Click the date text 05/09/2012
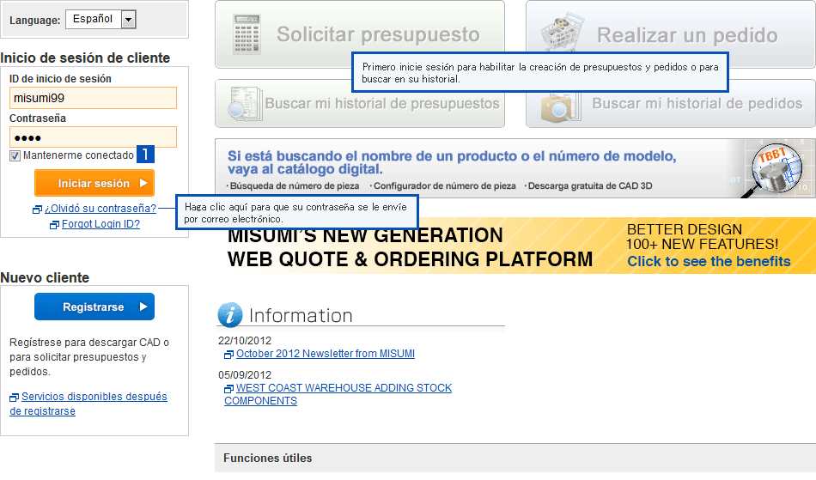Viewport: 816px width, 480px height. coord(245,375)
